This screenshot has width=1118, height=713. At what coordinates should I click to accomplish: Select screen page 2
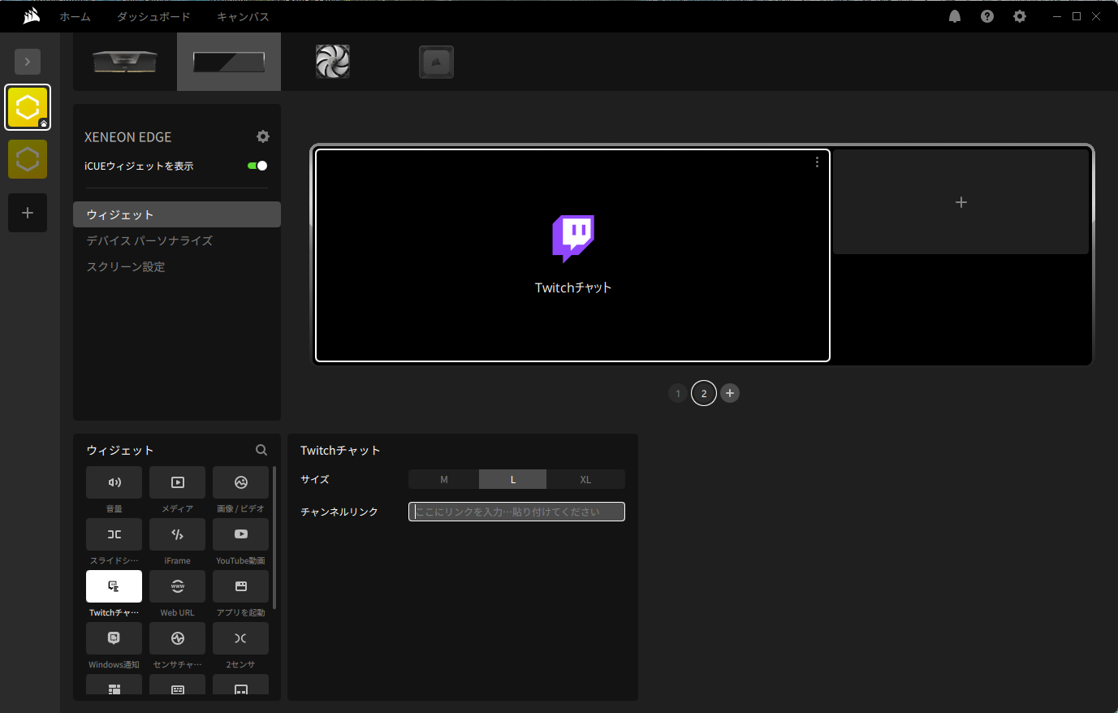point(704,393)
